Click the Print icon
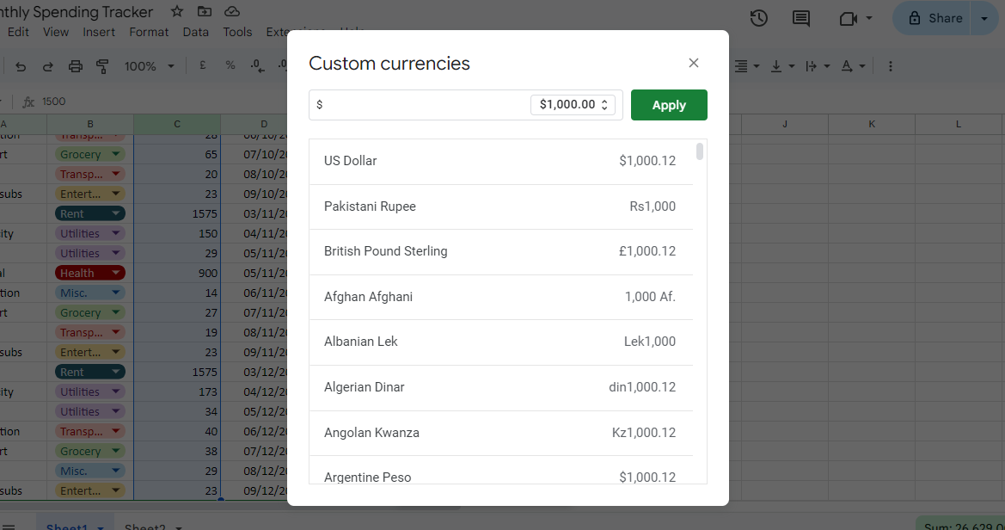The width and height of the screenshot is (1005, 530). [75, 65]
